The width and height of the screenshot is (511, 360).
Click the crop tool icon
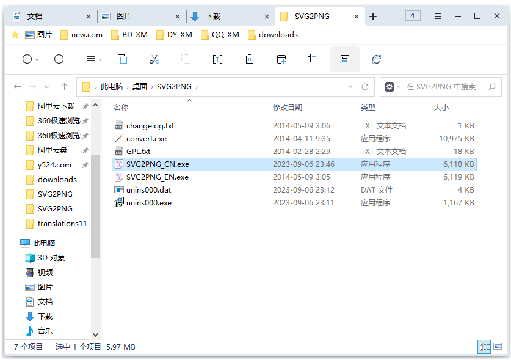coord(313,59)
